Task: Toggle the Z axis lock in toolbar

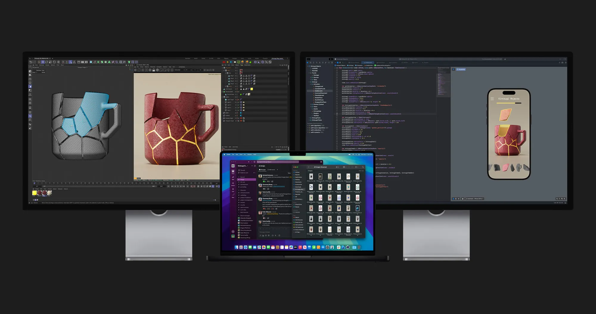Action: click(x=70, y=62)
